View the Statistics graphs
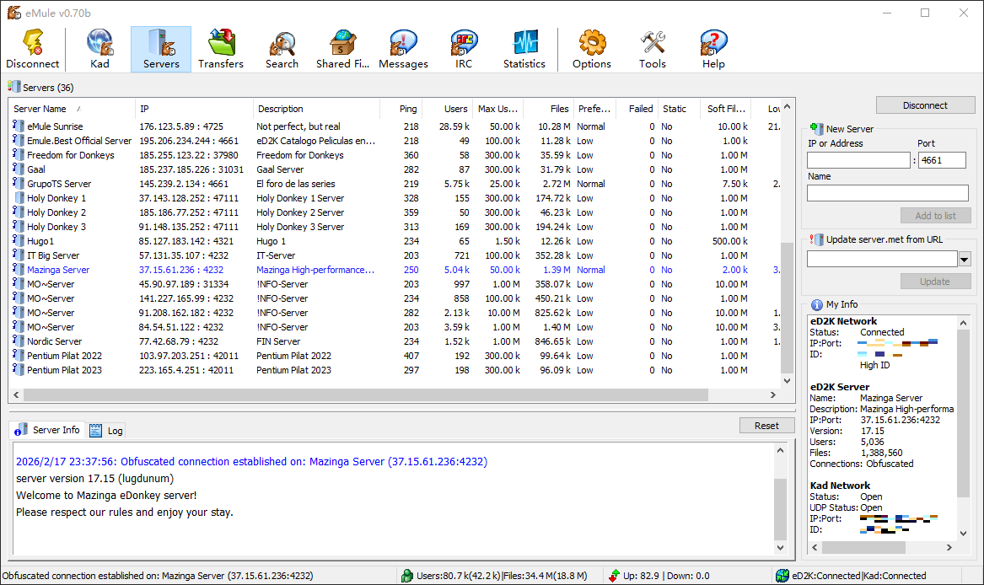Viewport: 984px width, 585px height. [524, 49]
